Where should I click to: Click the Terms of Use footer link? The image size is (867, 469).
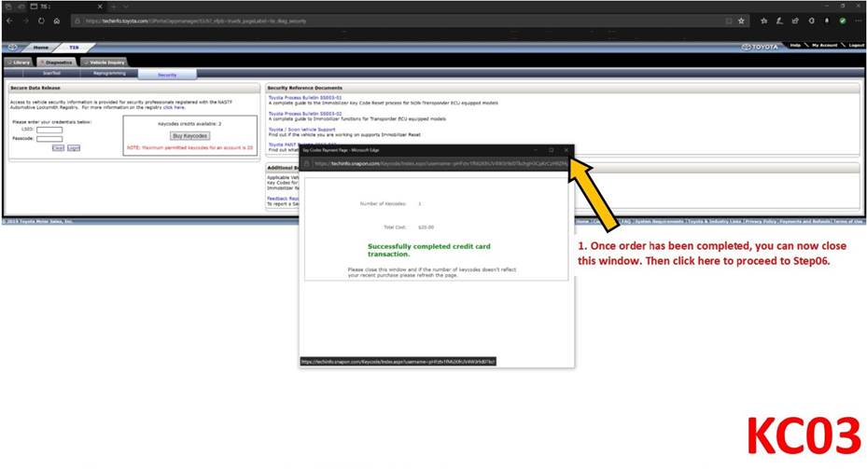(x=848, y=222)
